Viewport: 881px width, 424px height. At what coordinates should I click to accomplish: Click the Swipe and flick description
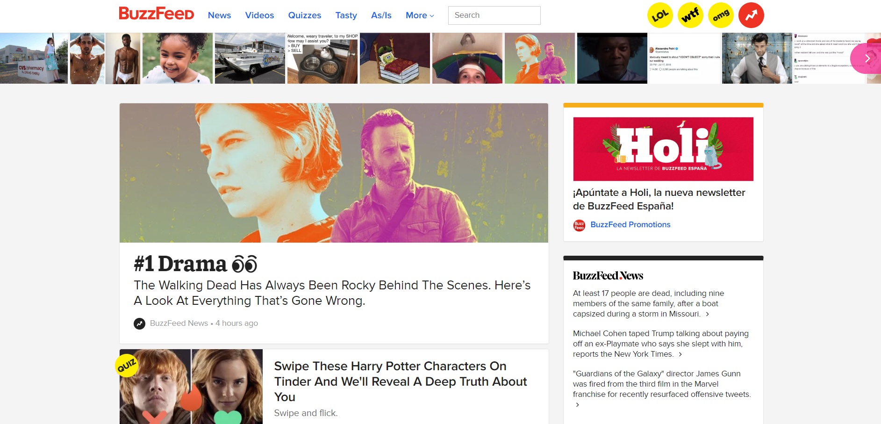pyautogui.click(x=306, y=413)
